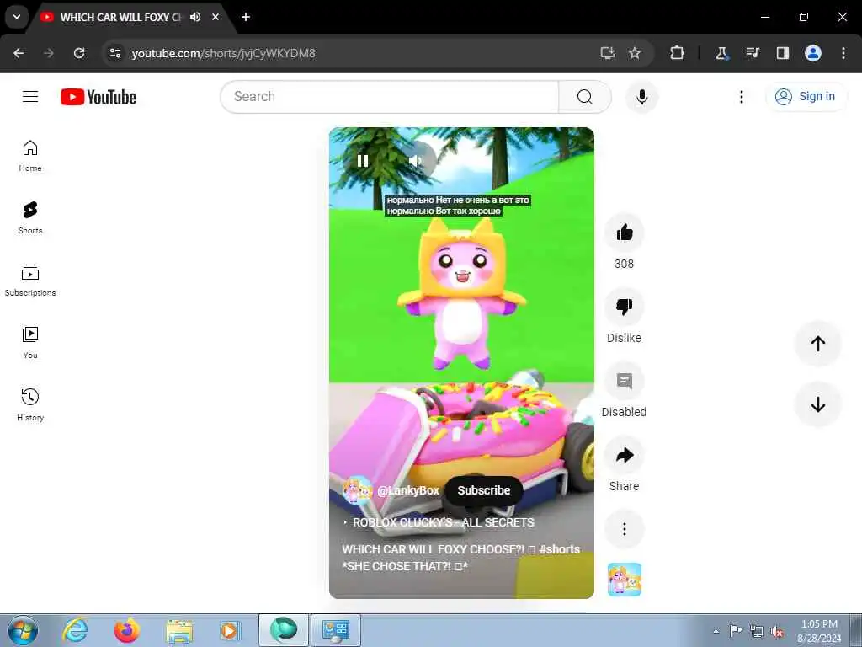
Task: Show hidden system tray icons
Action: (x=716, y=631)
